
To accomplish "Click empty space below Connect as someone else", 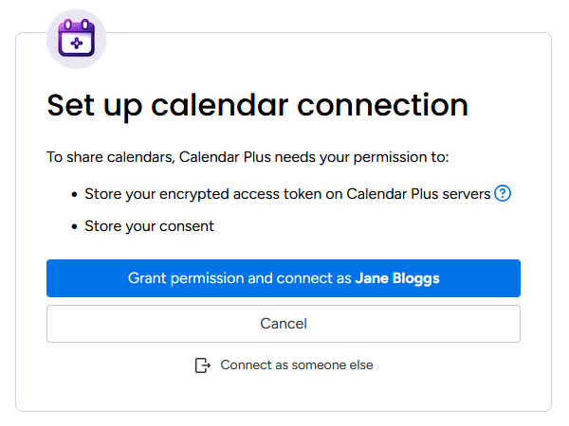I will 284,394.
